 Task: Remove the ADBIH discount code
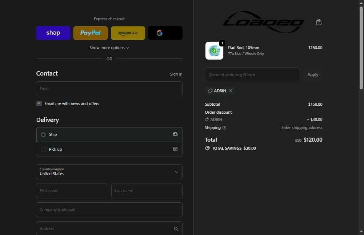click(x=231, y=91)
